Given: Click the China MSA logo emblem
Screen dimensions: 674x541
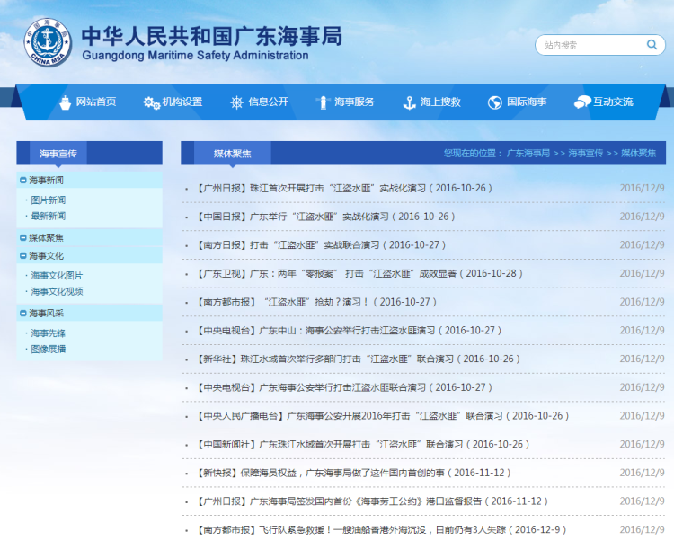Looking at the screenshot, I should click(x=42, y=40).
